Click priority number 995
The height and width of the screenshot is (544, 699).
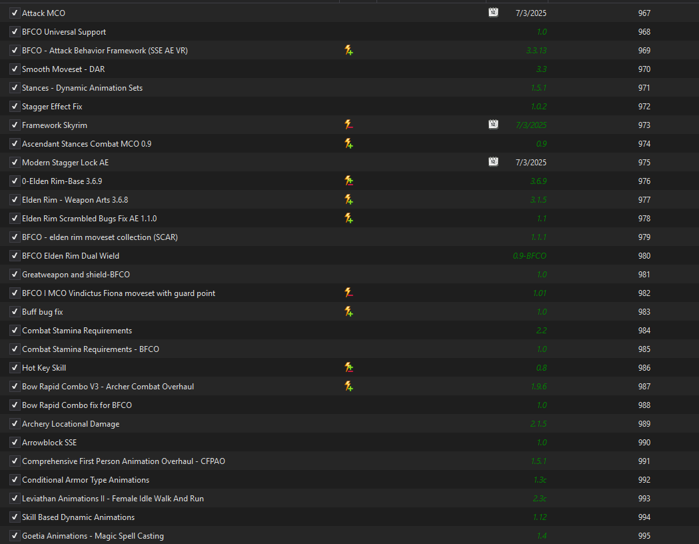click(x=644, y=536)
